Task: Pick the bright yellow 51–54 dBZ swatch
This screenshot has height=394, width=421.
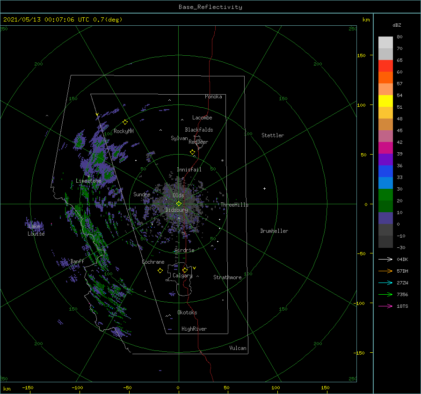Action: tap(385, 101)
